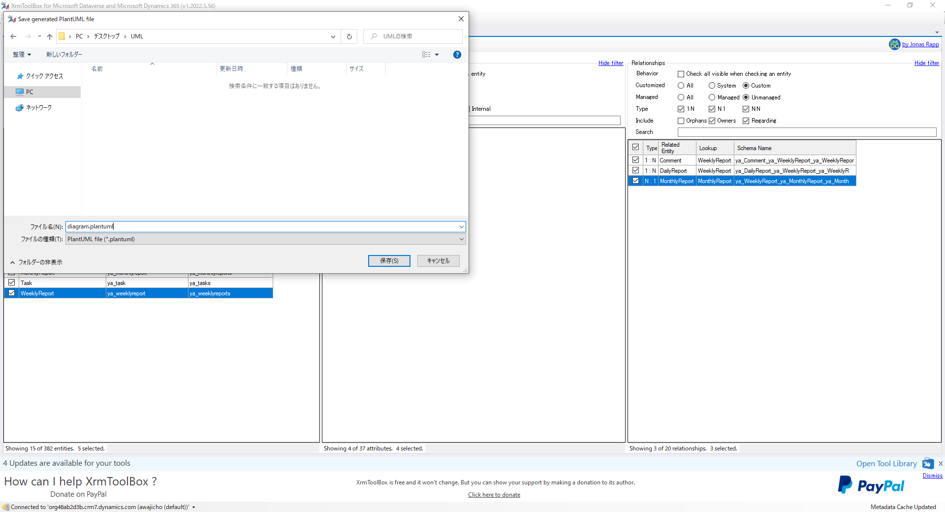Viewport: 945px width, 512px height.
Task: Uncheck the Task entity checkbox
Action: [11, 283]
